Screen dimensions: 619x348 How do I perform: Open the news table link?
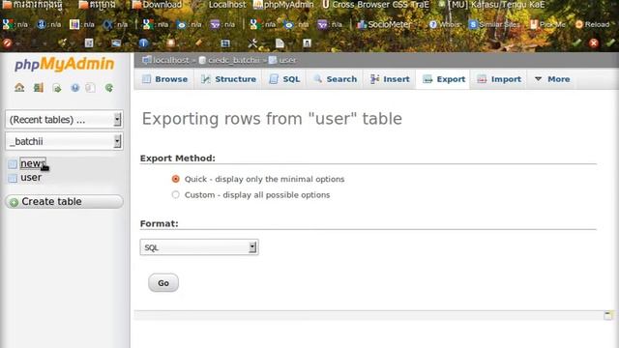[32, 163]
